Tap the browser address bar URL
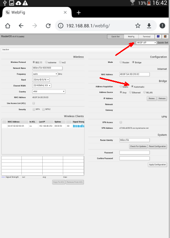This screenshot has width=170, height=238. [x=88, y=26]
